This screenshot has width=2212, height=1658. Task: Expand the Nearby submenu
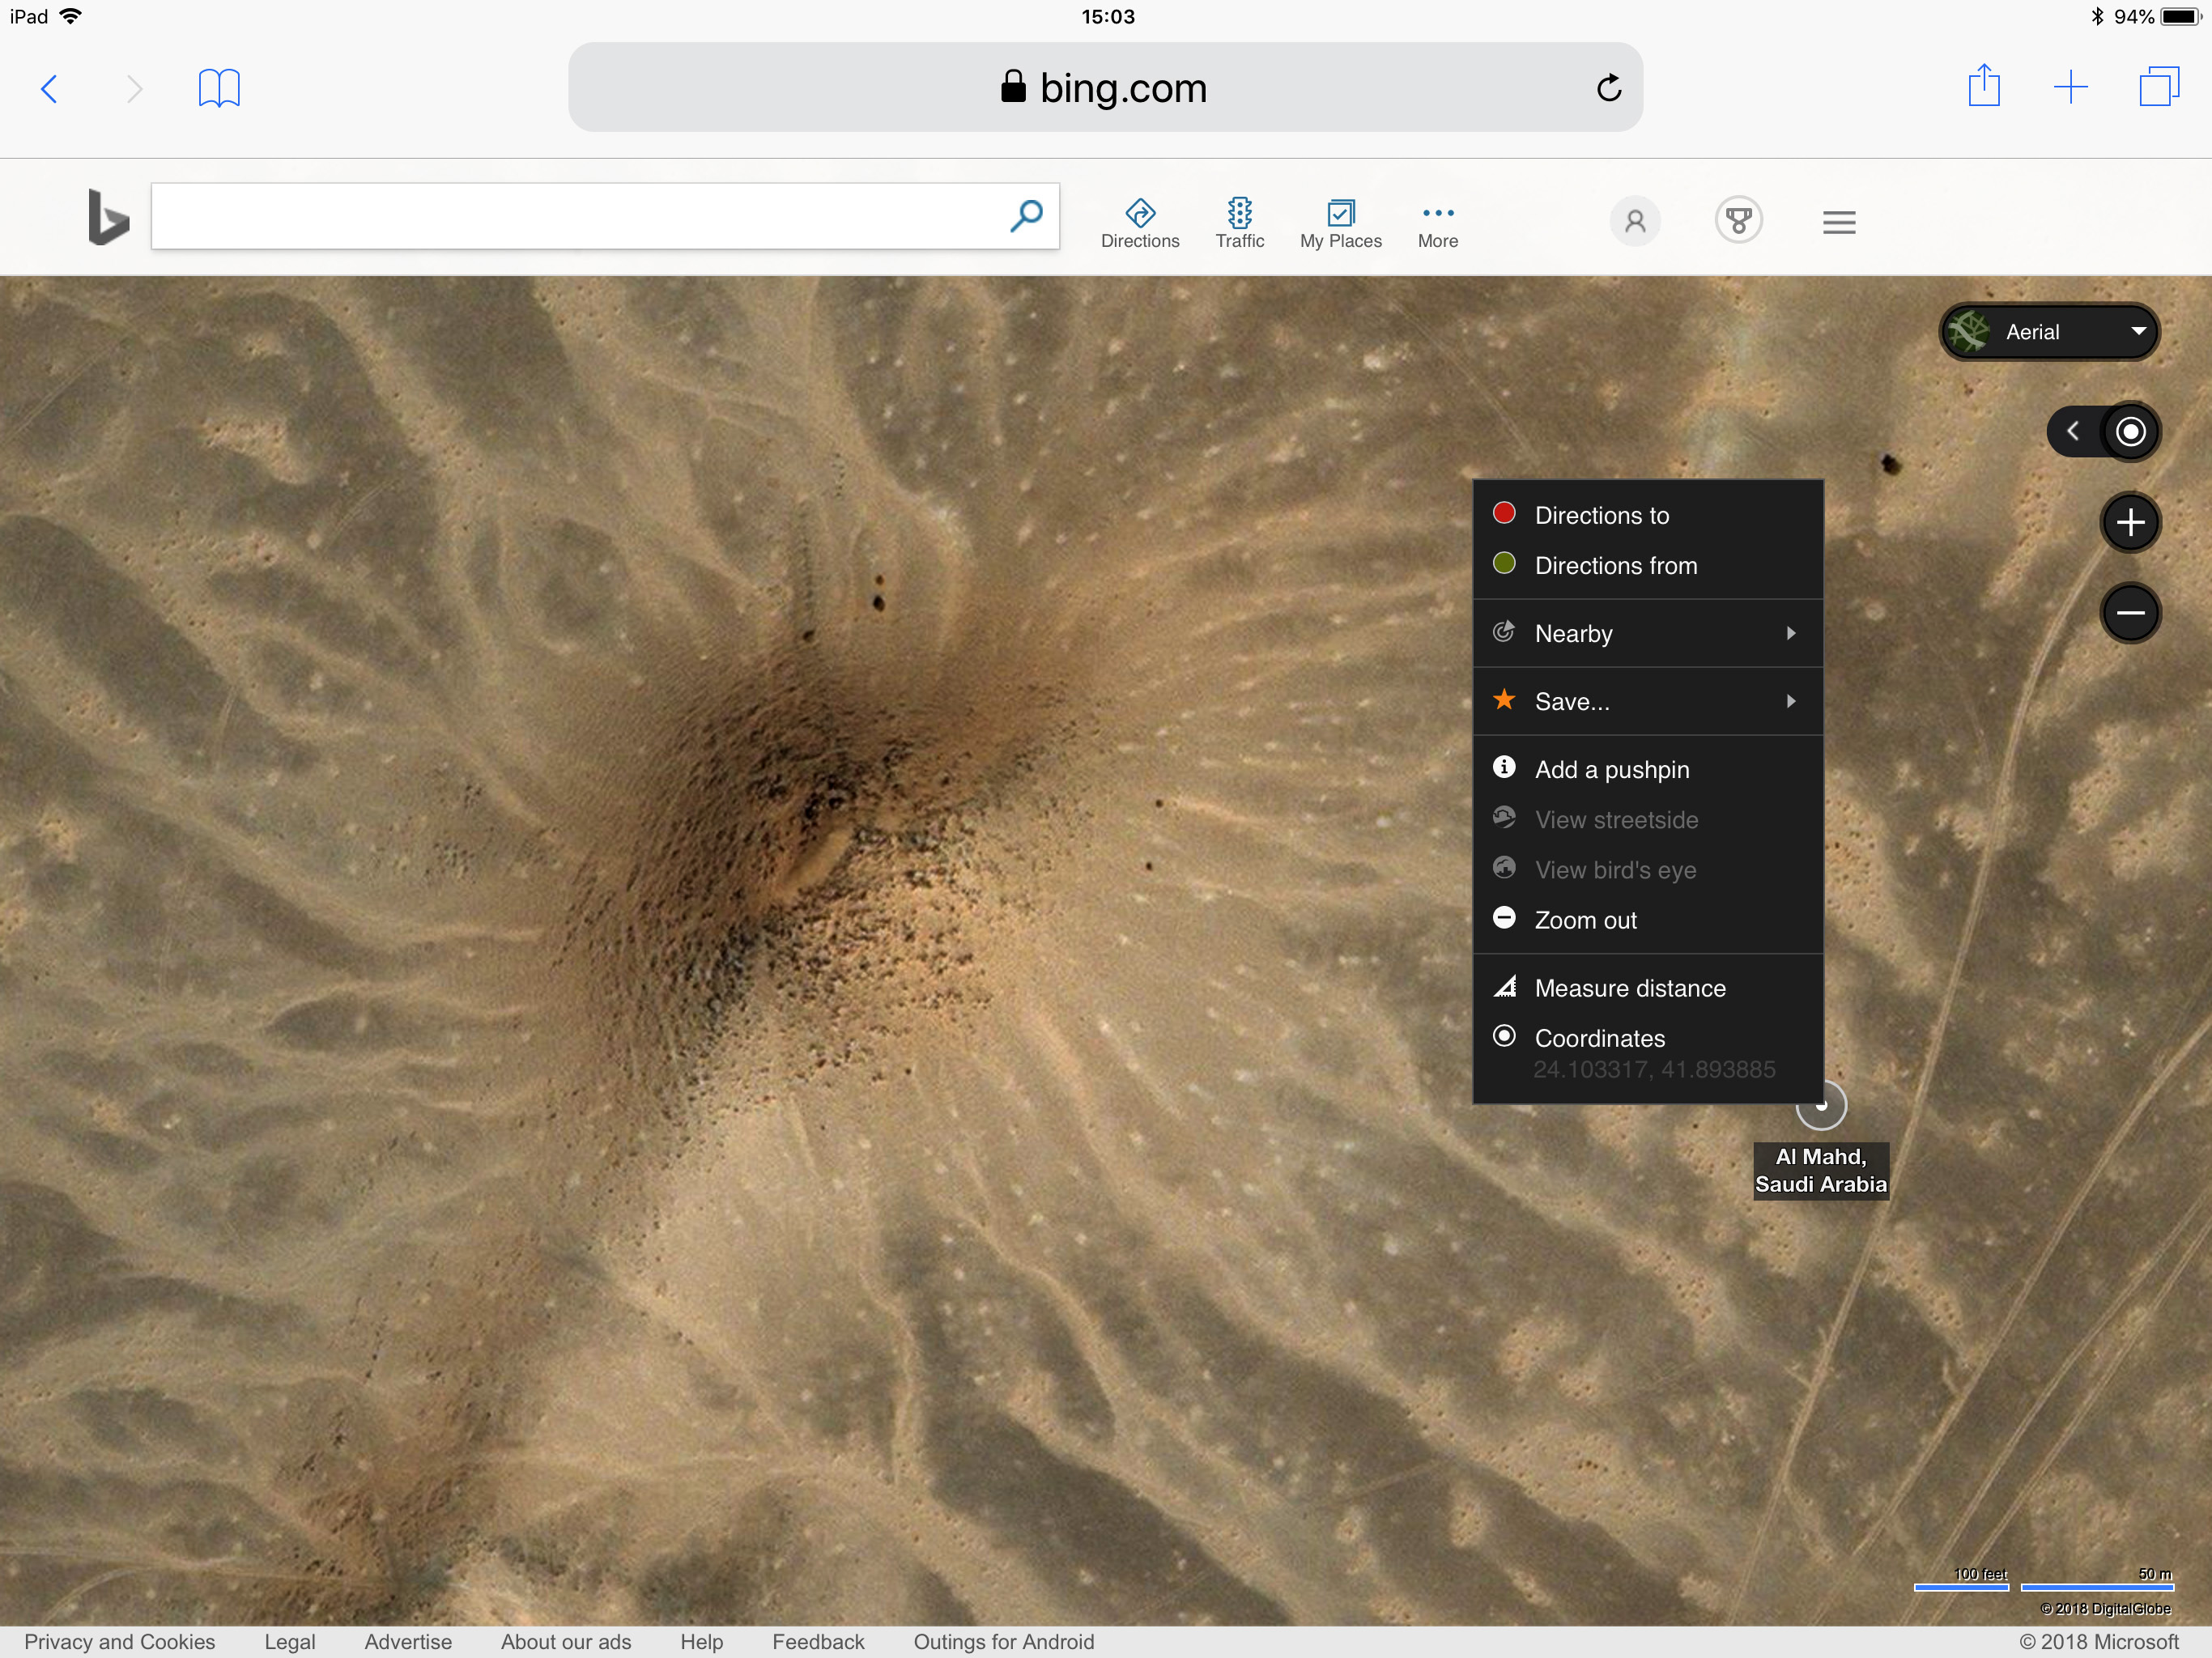[1647, 633]
